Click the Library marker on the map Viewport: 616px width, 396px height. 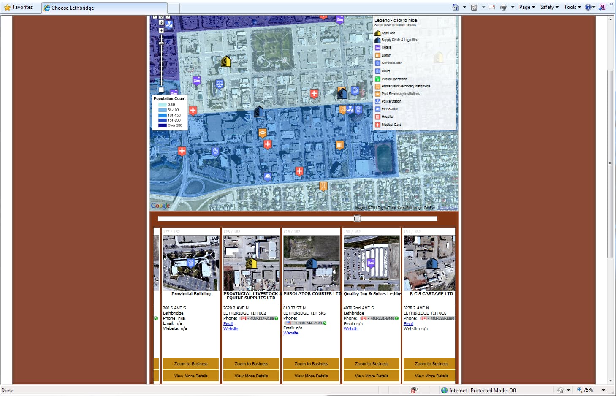click(339, 146)
